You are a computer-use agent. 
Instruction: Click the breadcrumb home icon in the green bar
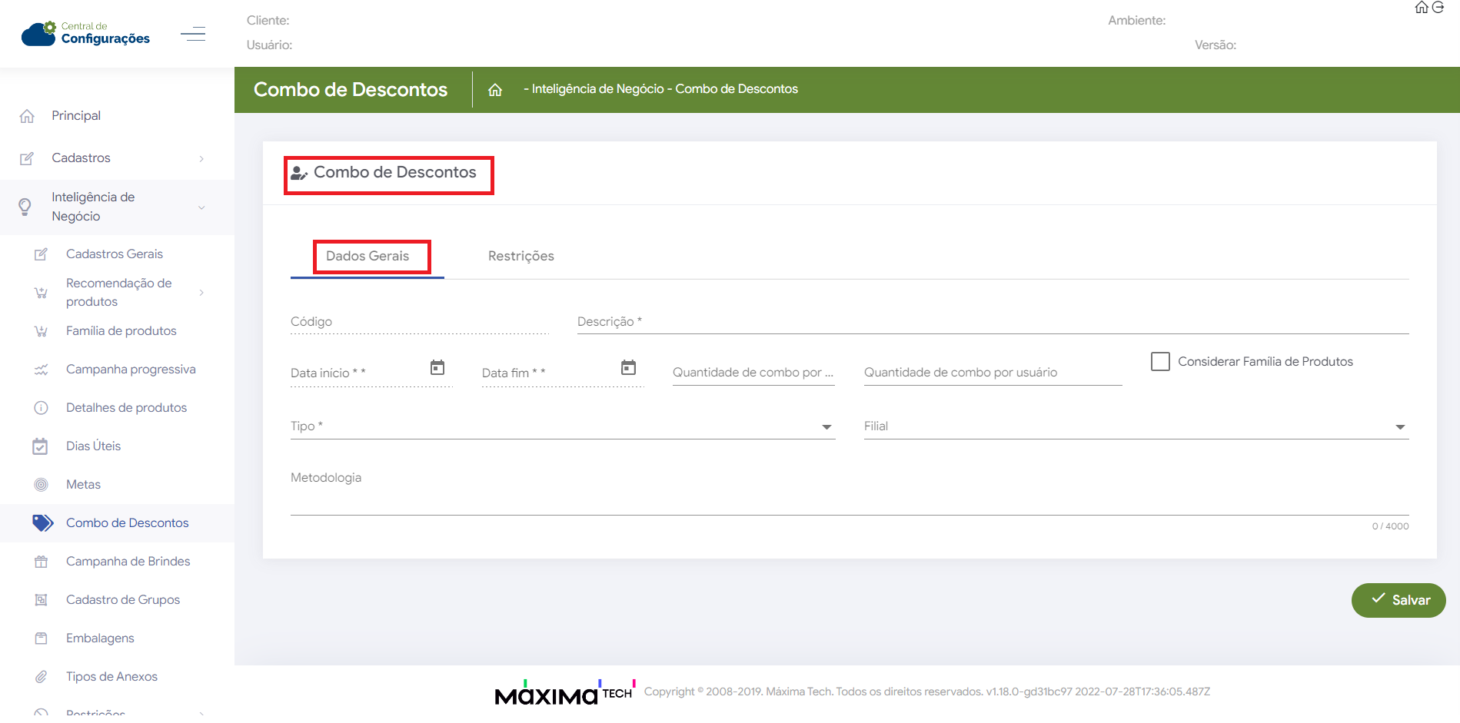495,90
